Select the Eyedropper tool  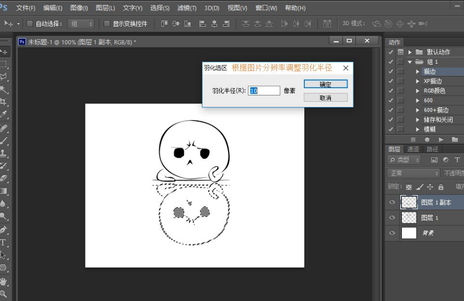[x=4, y=114]
